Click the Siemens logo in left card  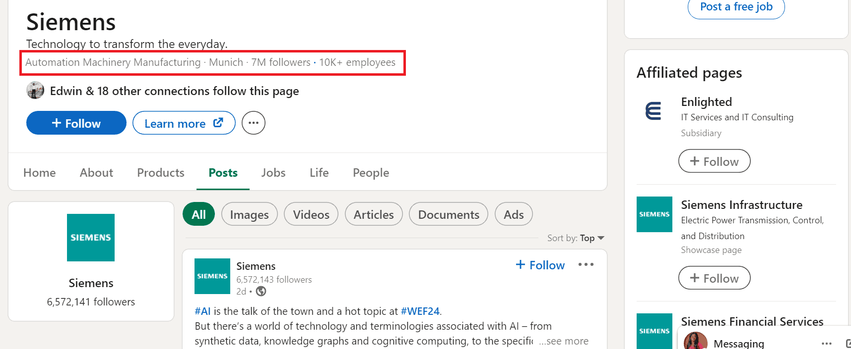coord(91,238)
